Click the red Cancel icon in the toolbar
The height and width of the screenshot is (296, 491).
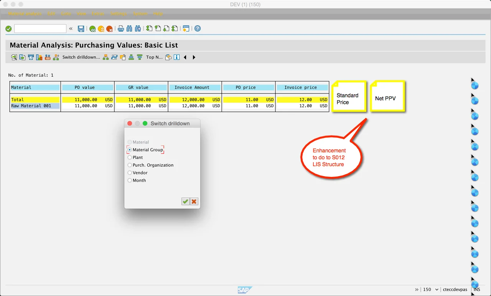coord(109,29)
